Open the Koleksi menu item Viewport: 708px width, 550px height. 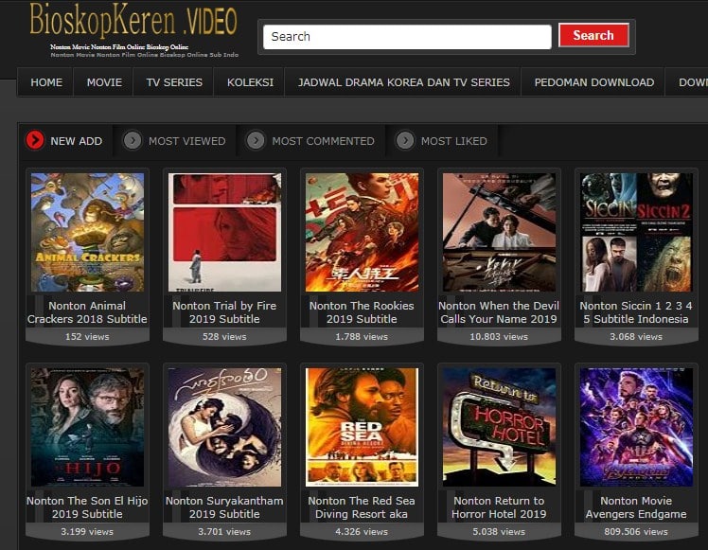[250, 82]
